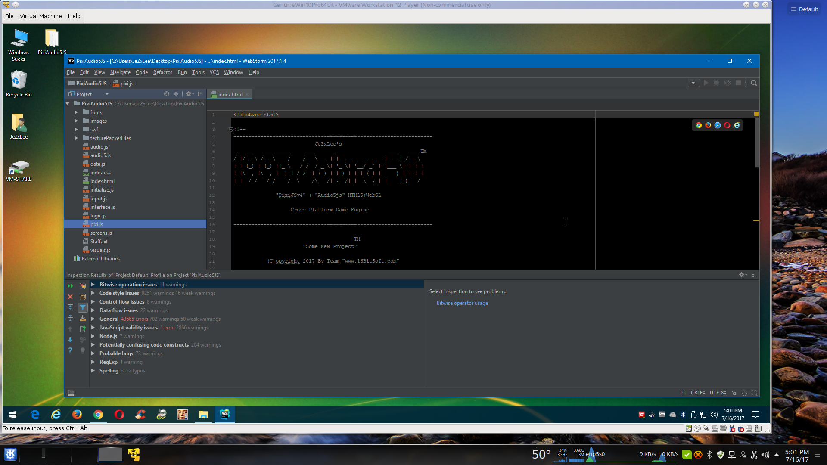The width and height of the screenshot is (827, 465).
Task: Open File Explorer from Windows taskbar
Action: click(203, 414)
